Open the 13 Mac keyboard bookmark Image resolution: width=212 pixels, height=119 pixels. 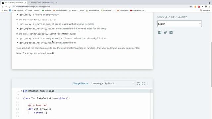click(x=16, y=10)
